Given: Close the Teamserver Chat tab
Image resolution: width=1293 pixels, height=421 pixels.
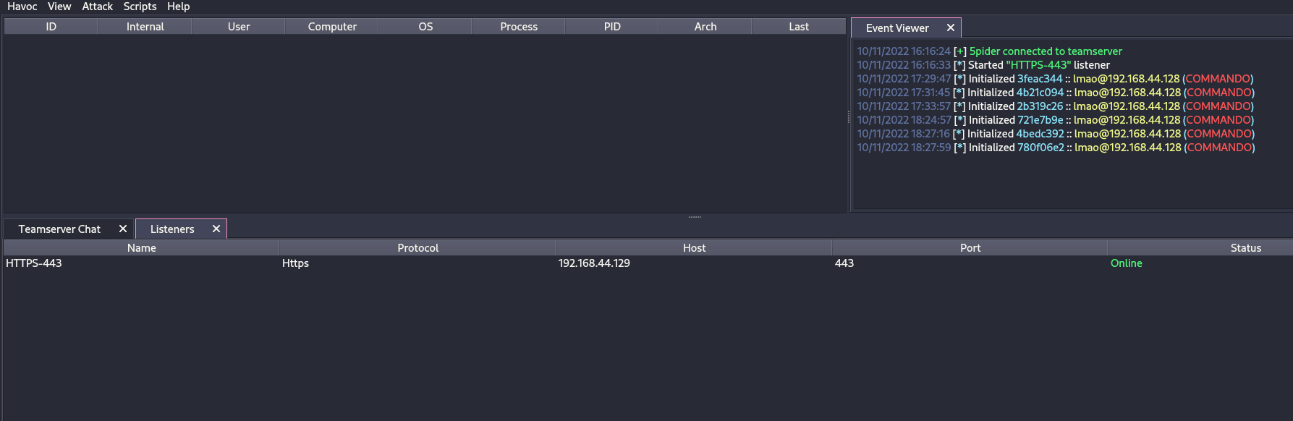Looking at the screenshot, I should click(123, 229).
